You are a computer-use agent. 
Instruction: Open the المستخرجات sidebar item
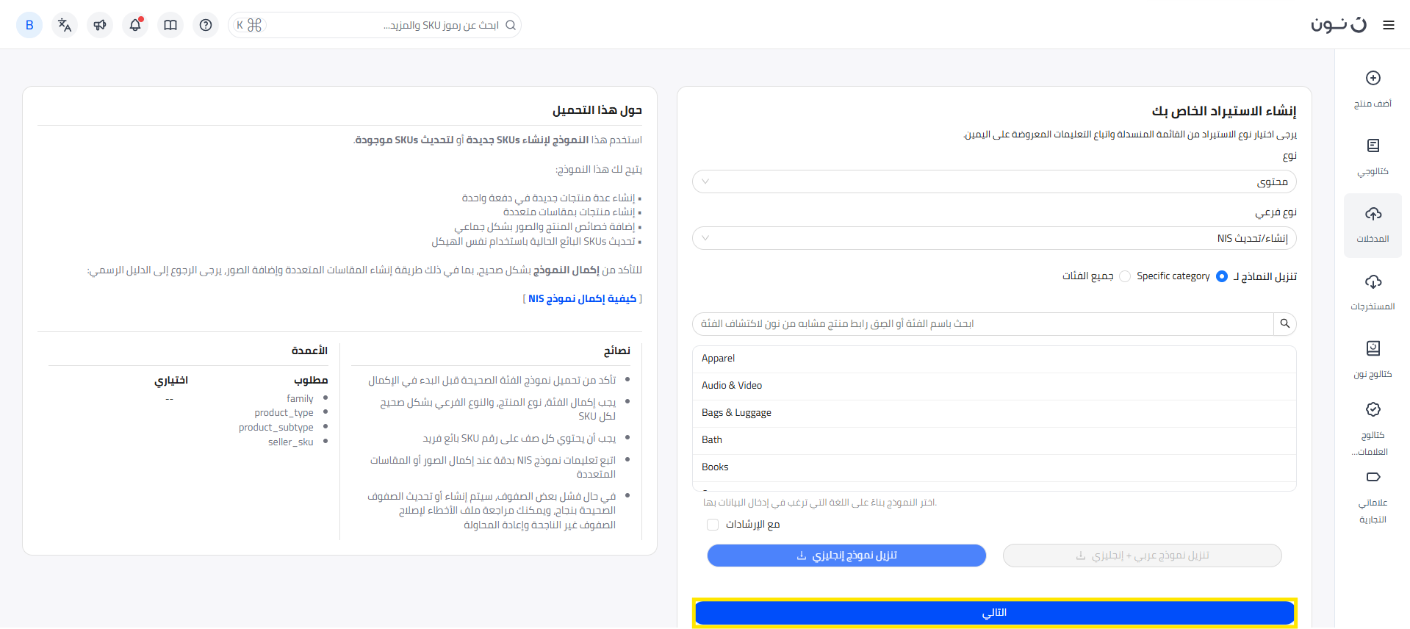(1373, 292)
